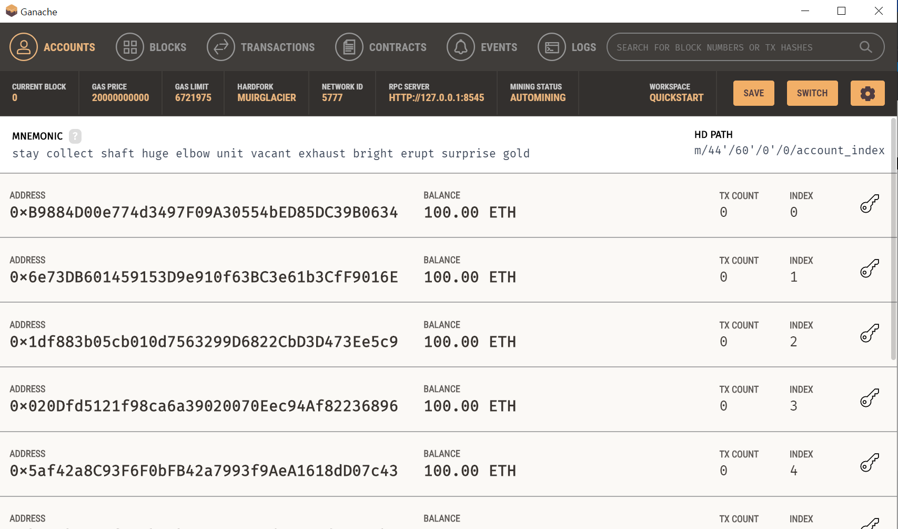The image size is (898, 529).
Task: Click the HD path m/44'/60'/0'/0/account_index
Action: pyautogui.click(x=789, y=151)
